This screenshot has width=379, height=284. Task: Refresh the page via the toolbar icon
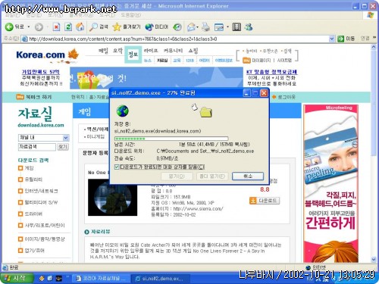click(x=68, y=27)
